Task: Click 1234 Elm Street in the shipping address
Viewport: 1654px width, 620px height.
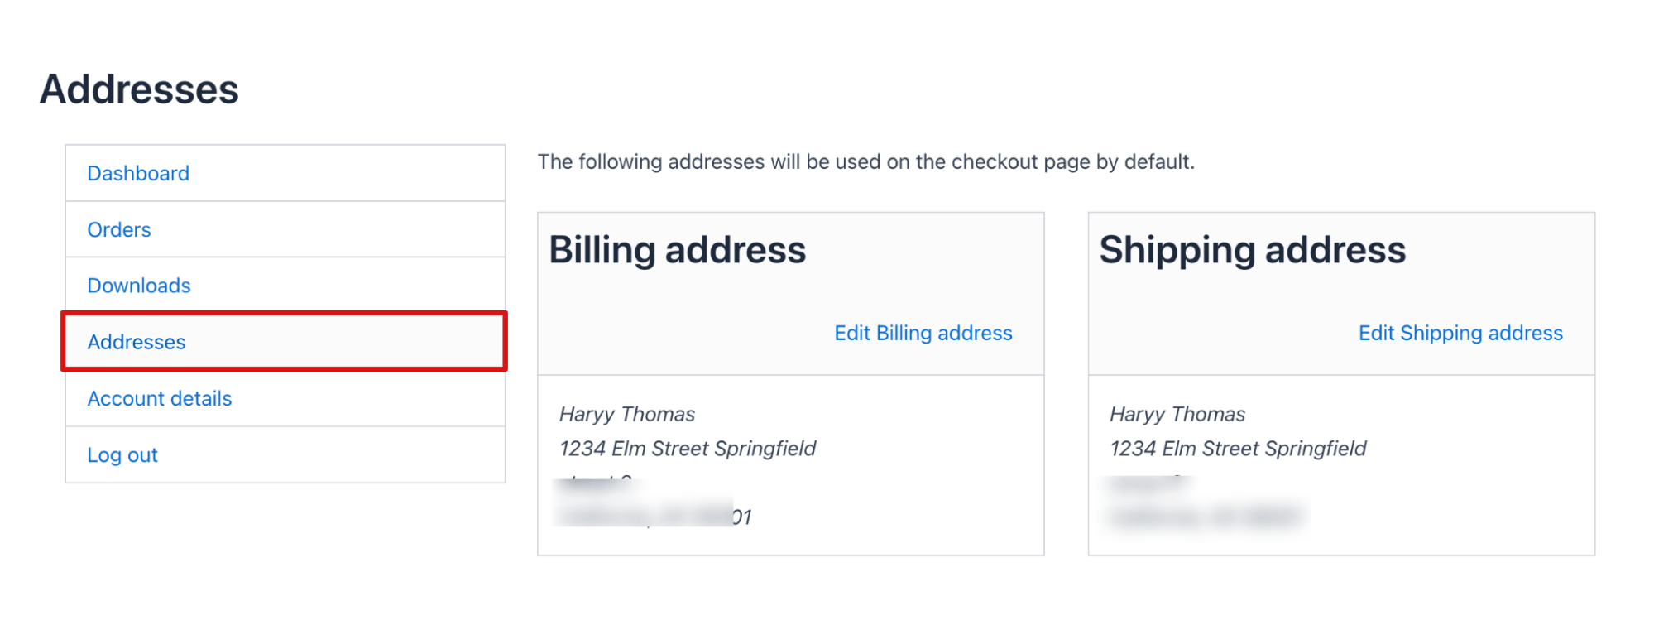Action: click(1237, 449)
